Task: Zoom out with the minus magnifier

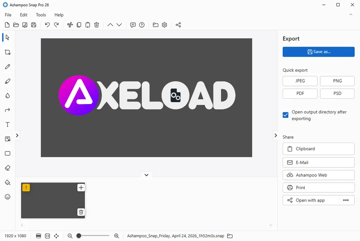Action: (70, 236)
